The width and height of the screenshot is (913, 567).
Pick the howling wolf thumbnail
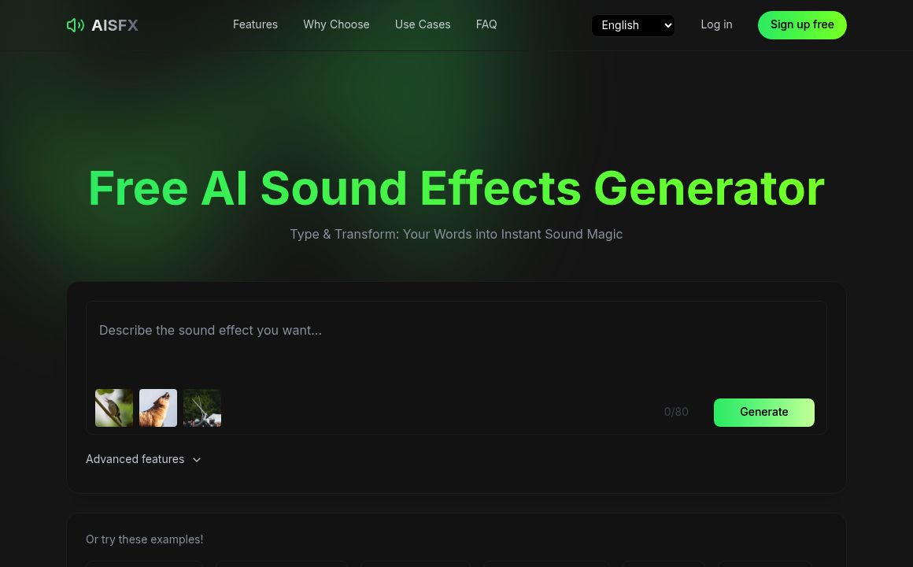click(157, 408)
